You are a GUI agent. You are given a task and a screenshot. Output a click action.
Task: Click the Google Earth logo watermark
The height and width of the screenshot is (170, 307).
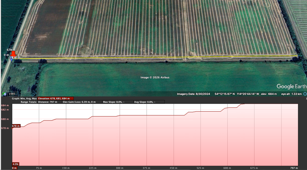[289, 86]
